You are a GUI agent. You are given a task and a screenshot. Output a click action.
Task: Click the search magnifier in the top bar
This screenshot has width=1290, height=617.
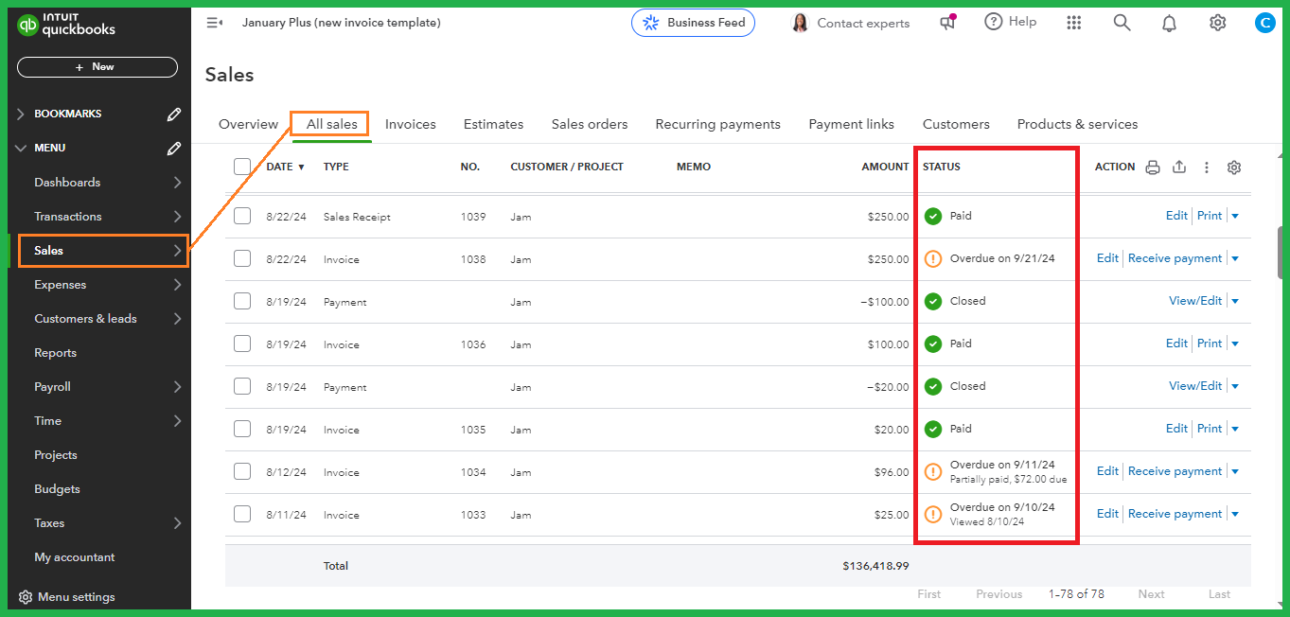coord(1122,22)
